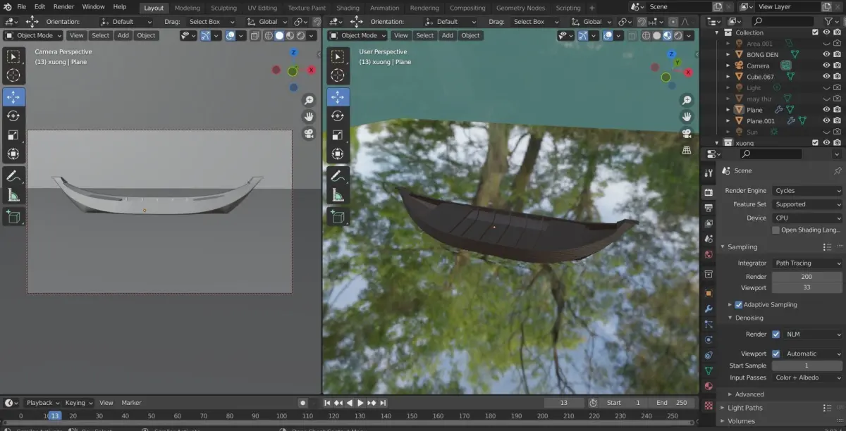Open the Input Passes Color + Albedo dropdown
846x431 pixels.
coord(807,377)
